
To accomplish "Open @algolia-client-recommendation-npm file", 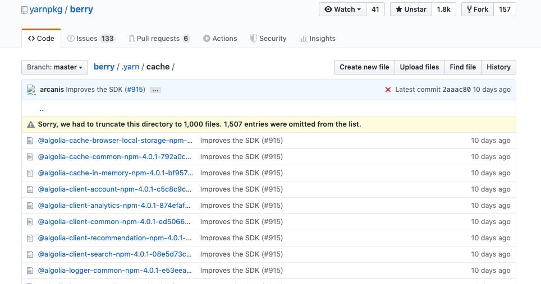I will [114, 238].
